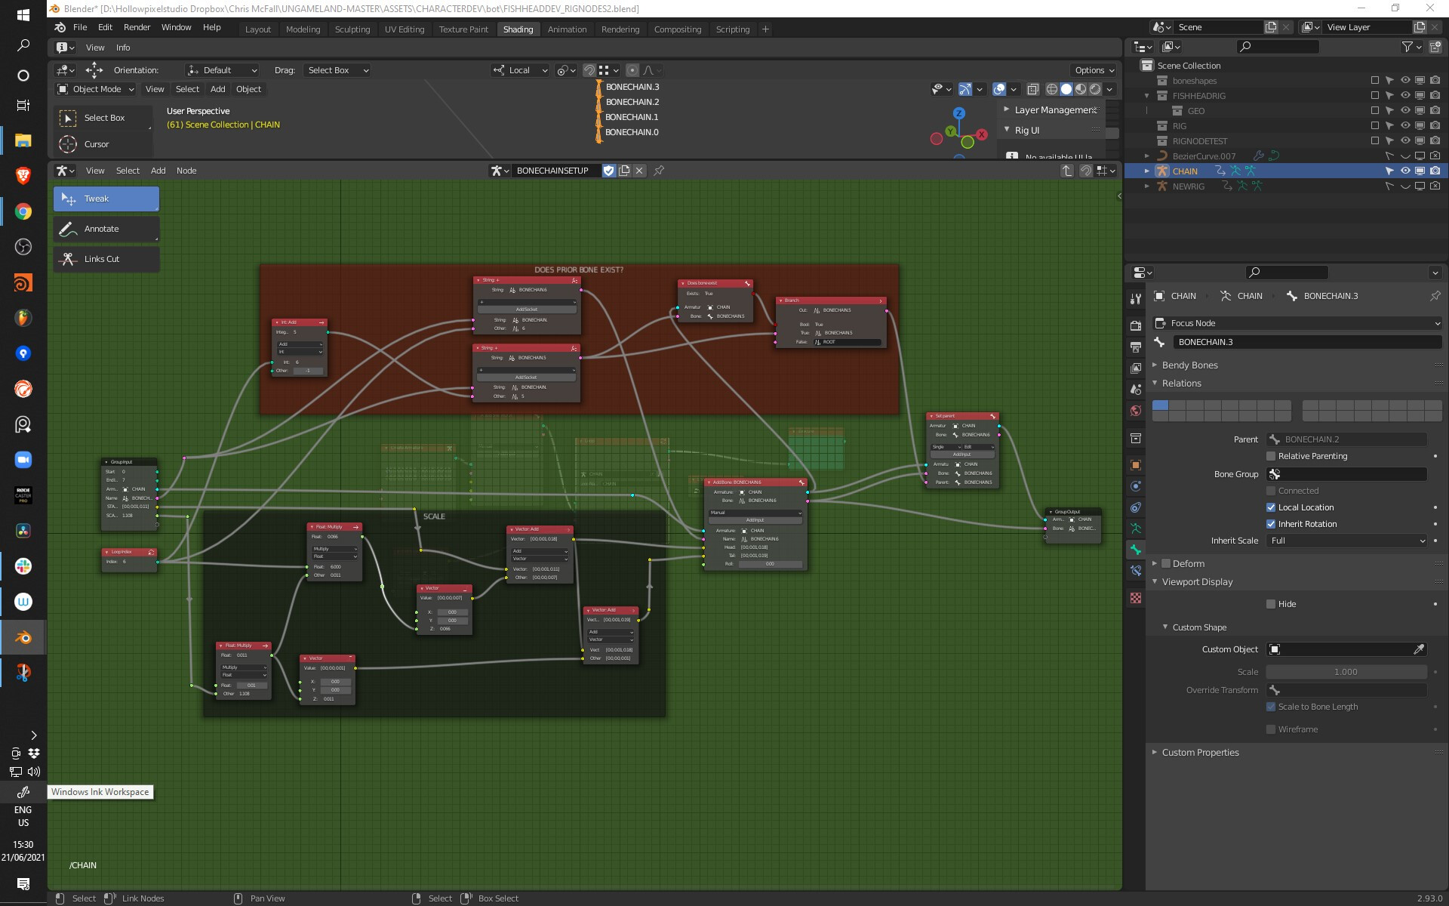Activate the Annotate tool
The image size is (1449, 906).
tap(106, 229)
